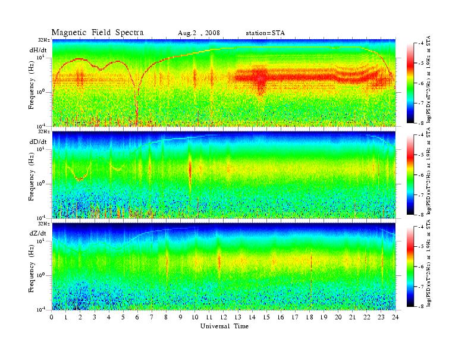The image size is (471, 364).
Task: Select the 'dH/dt' panel label
Action: coord(37,50)
